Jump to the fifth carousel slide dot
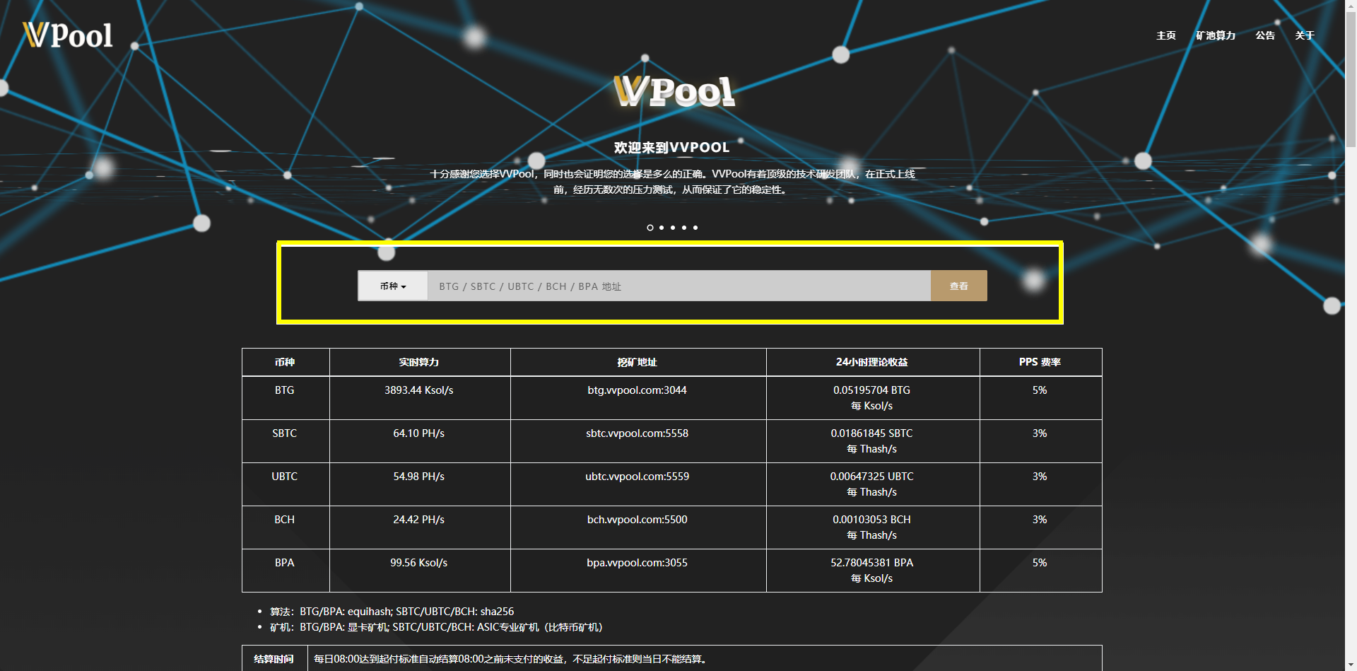The width and height of the screenshot is (1357, 671). point(695,228)
